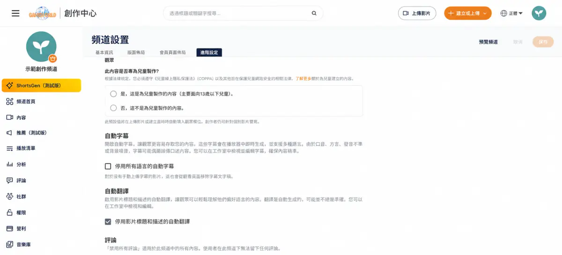
Task: Click the 建立或上傳 button label
Action: click(468, 14)
